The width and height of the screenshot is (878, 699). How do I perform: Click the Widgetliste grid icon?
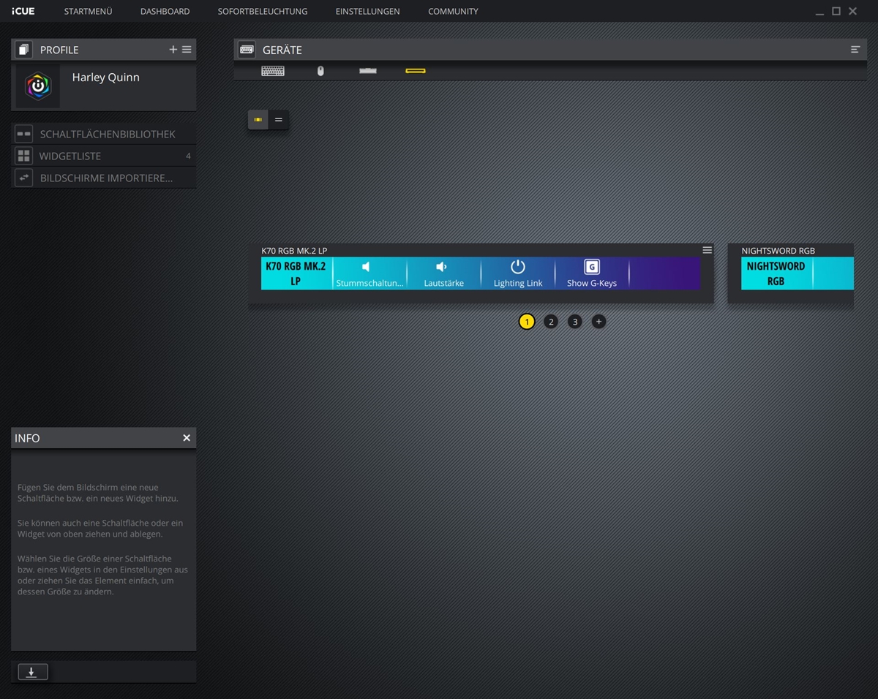click(x=23, y=156)
